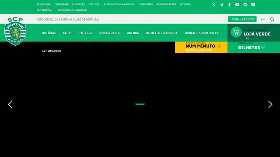
Task: Open the Telegram social icon
Action: click(x=221, y=5)
